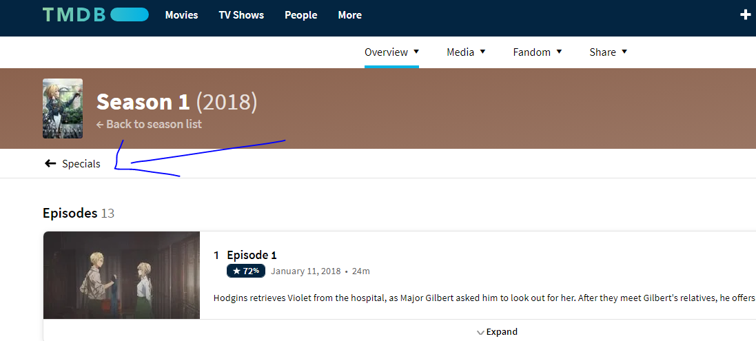The width and height of the screenshot is (756, 341).
Task: Open the TV Shows menu
Action: (241, 14)
